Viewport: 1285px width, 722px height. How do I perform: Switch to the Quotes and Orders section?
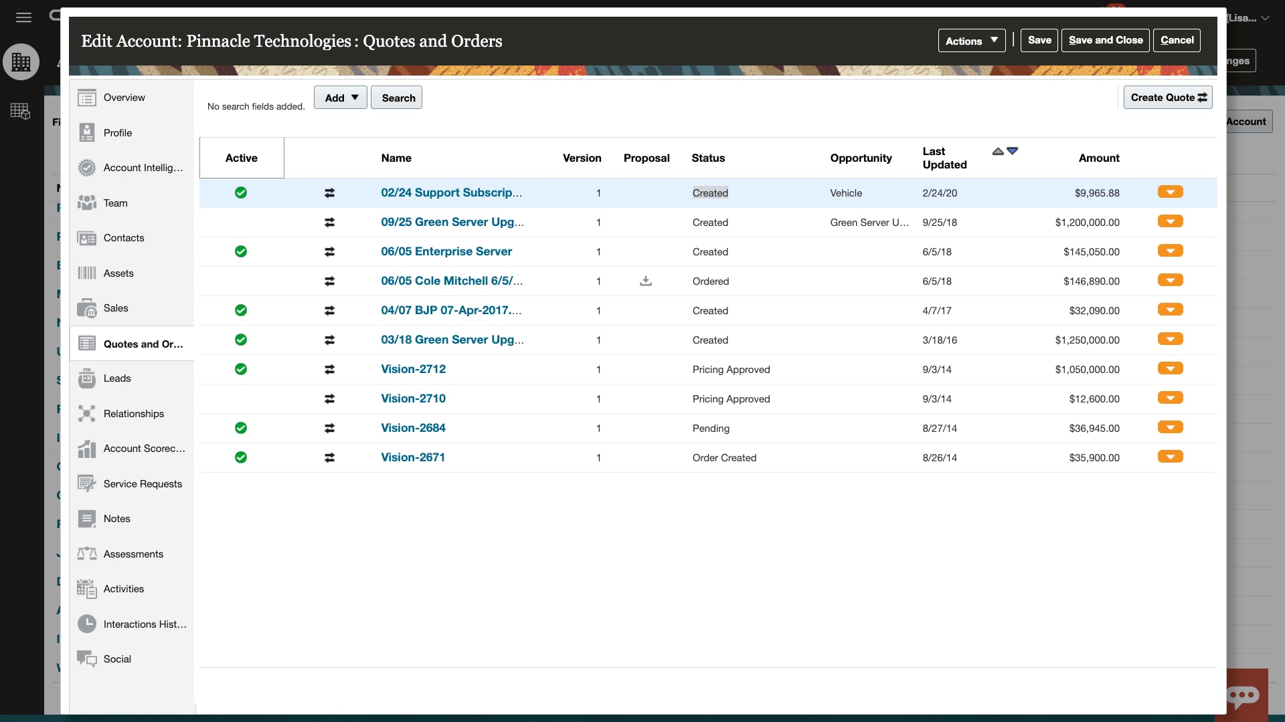click(132, 343)
